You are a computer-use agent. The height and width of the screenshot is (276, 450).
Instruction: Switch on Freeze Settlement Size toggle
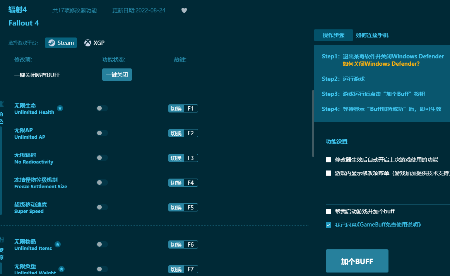(102, 182)
